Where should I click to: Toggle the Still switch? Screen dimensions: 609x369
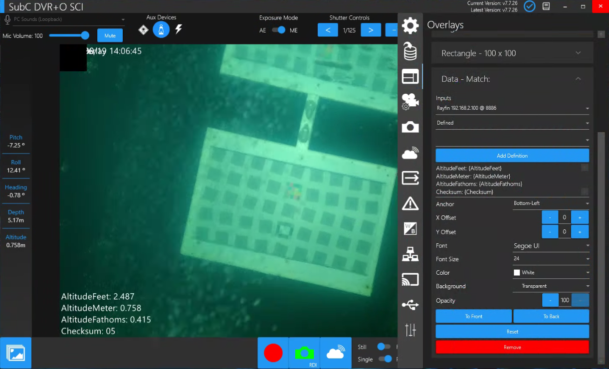tap(383, 347)
